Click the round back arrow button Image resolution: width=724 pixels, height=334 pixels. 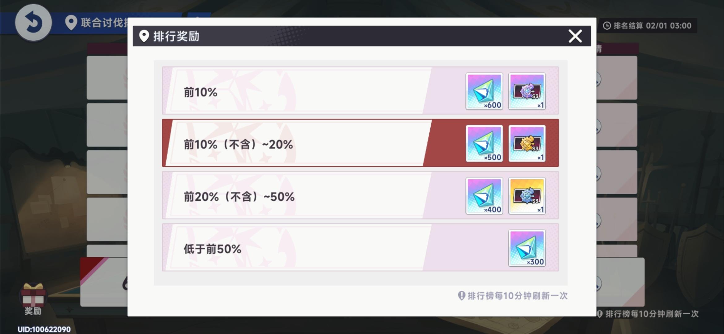coord(33,23)
